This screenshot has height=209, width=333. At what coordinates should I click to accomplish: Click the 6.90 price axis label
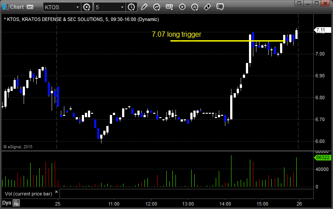click(320, 76)
